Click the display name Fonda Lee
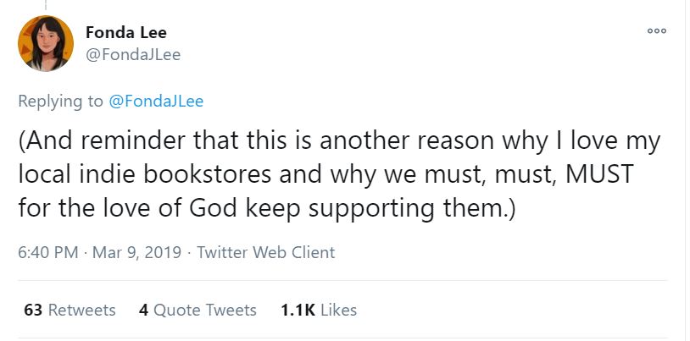This screenshot has width=690, height=341. tap(125, 33)
